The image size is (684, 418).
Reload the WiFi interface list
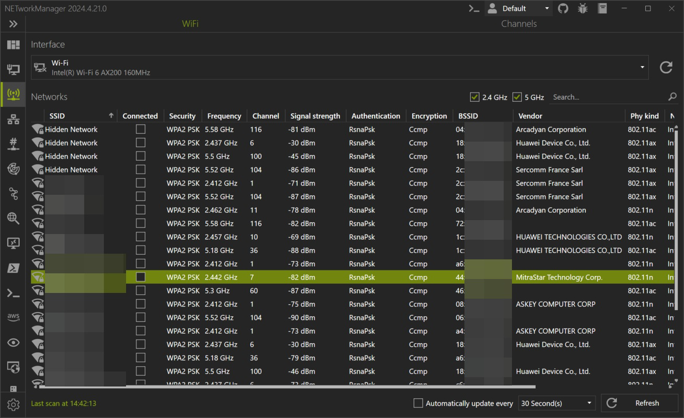(x=666, y=67)
